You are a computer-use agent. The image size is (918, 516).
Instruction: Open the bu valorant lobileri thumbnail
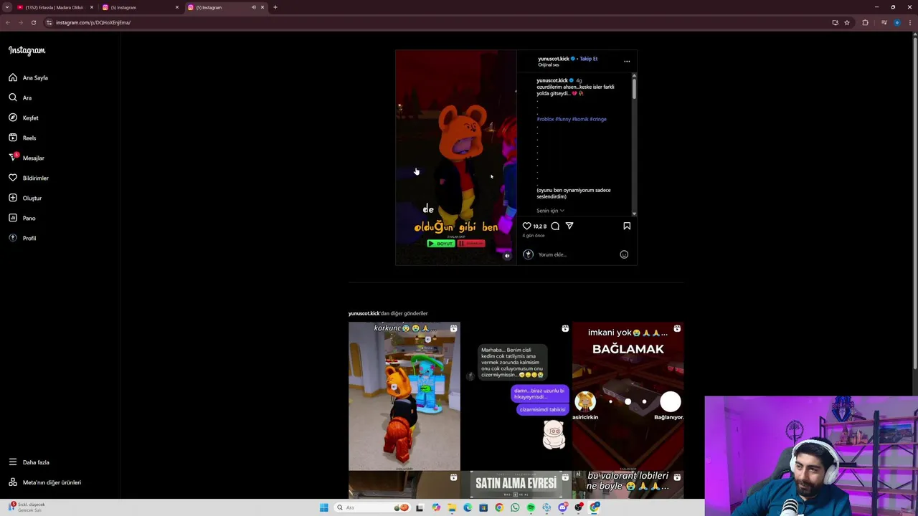(x=628, y=485)
